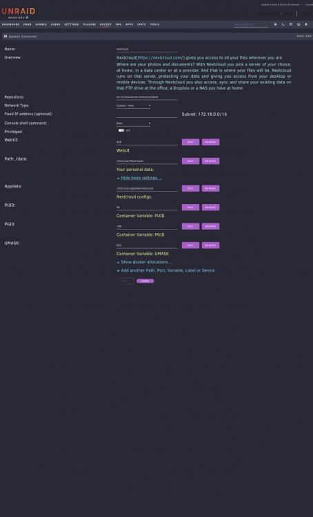313x517 pixels.
Task: Edit the PUID variable
Action: [190, 207]
